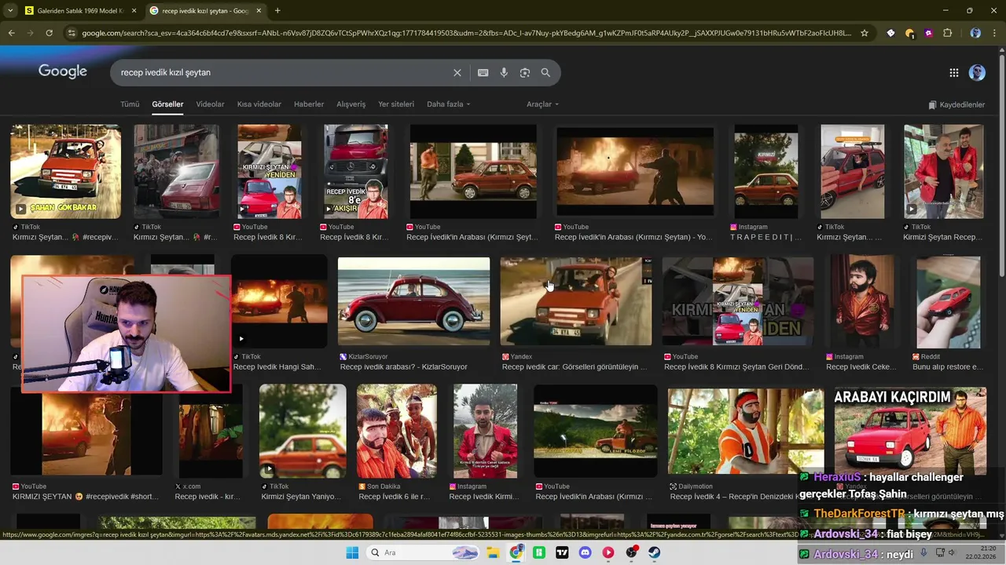Open 'T R A P E E D I T' Instagram link

[x=766, y=237]
